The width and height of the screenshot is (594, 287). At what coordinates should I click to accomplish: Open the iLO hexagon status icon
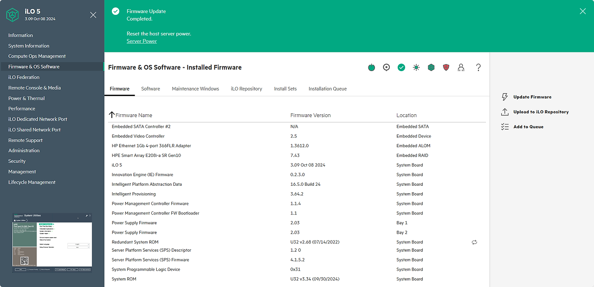point(431,67)
